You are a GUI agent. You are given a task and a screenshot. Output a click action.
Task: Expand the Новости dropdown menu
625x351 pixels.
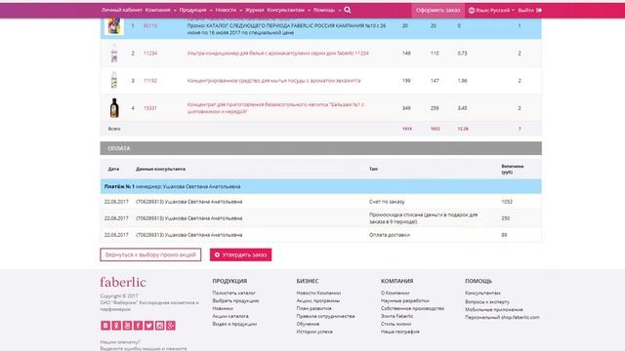229,10
